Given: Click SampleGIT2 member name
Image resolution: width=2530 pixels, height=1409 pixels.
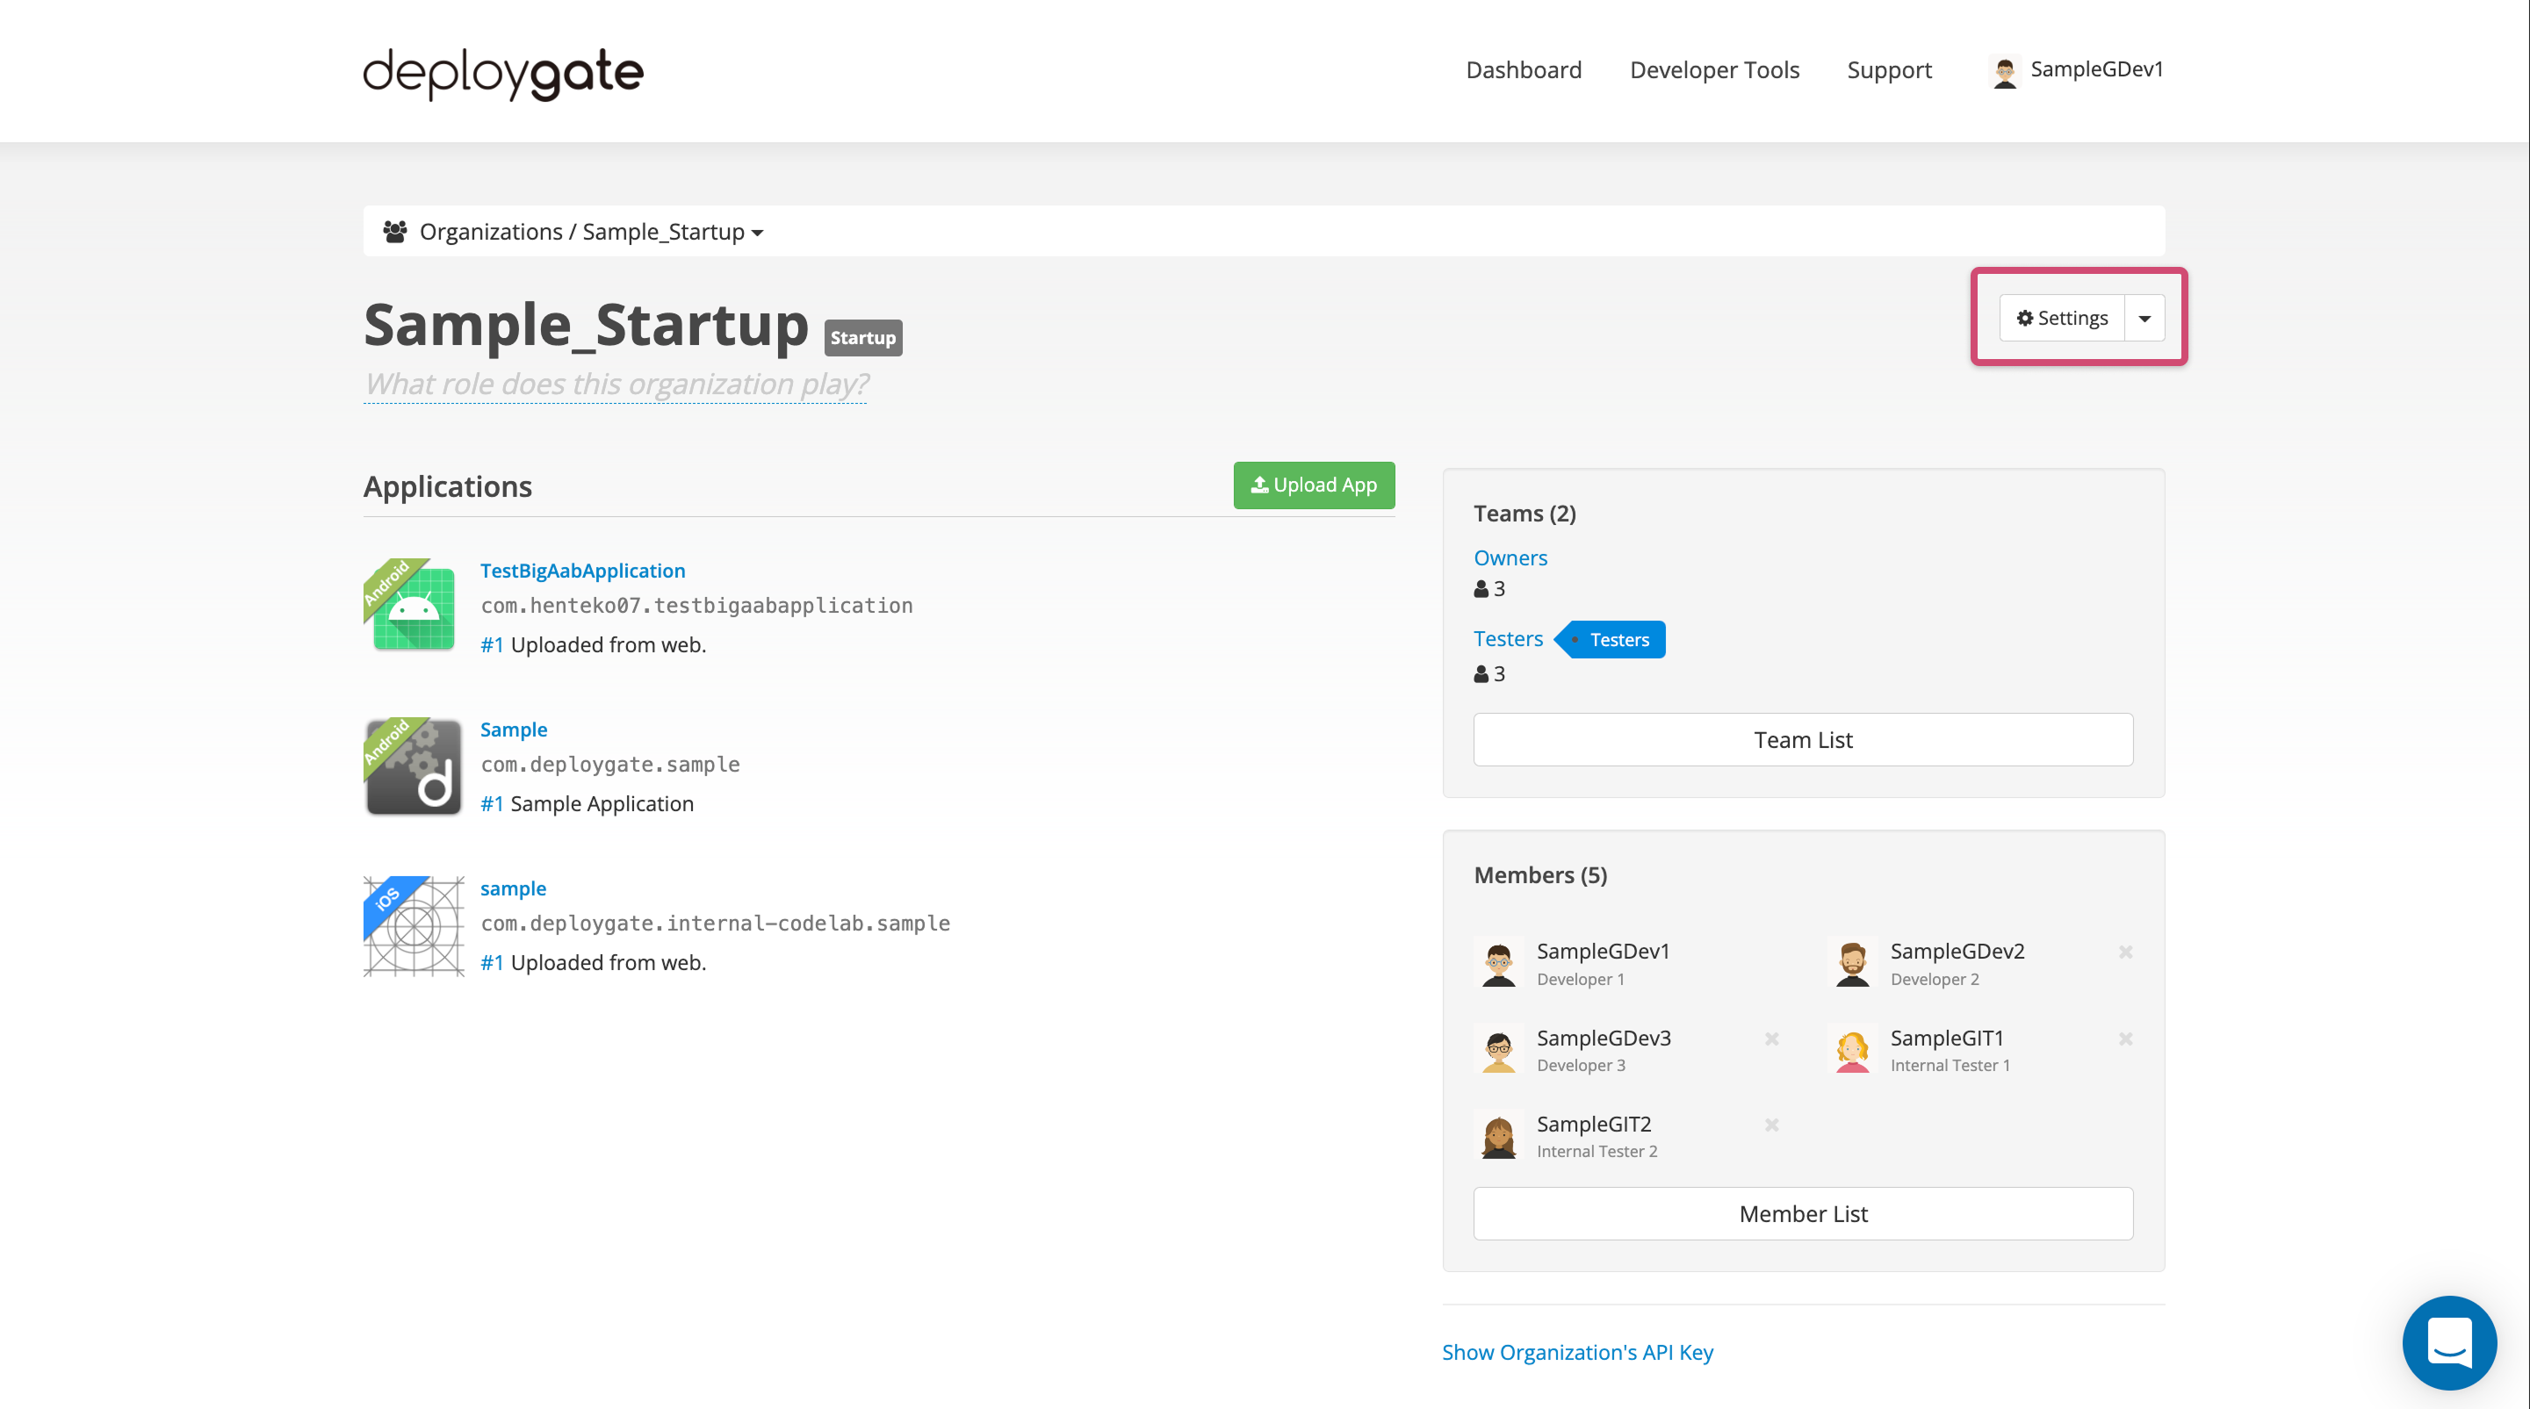Looking at the screenshot, I should [x=1594, y=1125].
